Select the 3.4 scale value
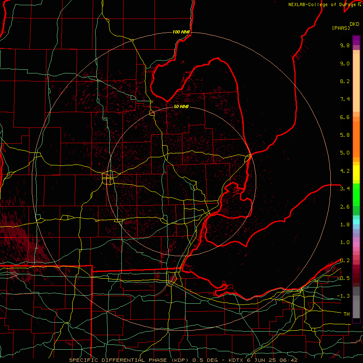 click(345, 189)
